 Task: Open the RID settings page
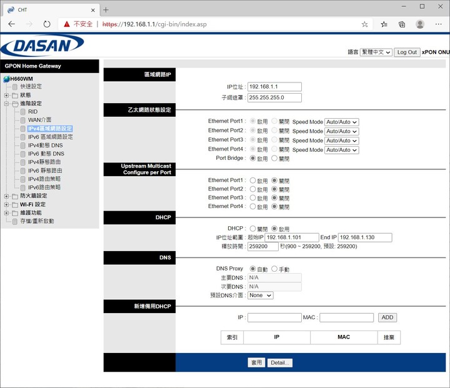[32, 112]
